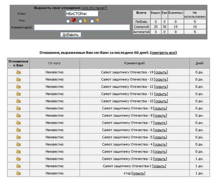Image resolution: width=218 pixels, height=181 pixels.
Task: Click the 'Любовь' row label
Action: (x=141, y=22)
